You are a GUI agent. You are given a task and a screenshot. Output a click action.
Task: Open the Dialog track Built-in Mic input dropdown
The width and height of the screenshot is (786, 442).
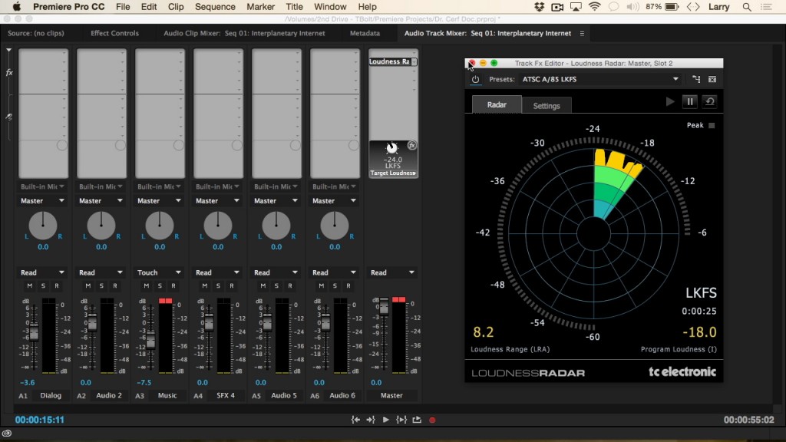point(43,186)
